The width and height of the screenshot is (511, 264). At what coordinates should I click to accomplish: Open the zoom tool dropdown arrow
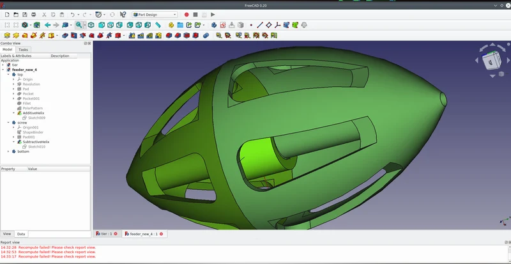pos(85,25)
